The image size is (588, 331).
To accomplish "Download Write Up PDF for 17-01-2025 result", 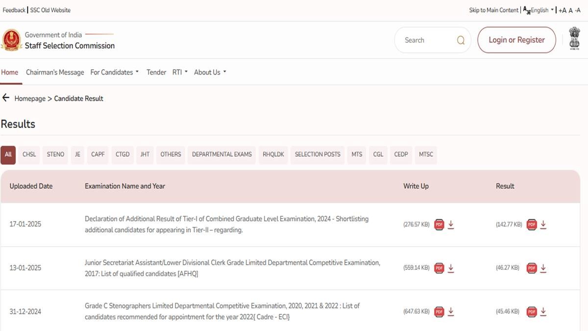I will (451, 225).
